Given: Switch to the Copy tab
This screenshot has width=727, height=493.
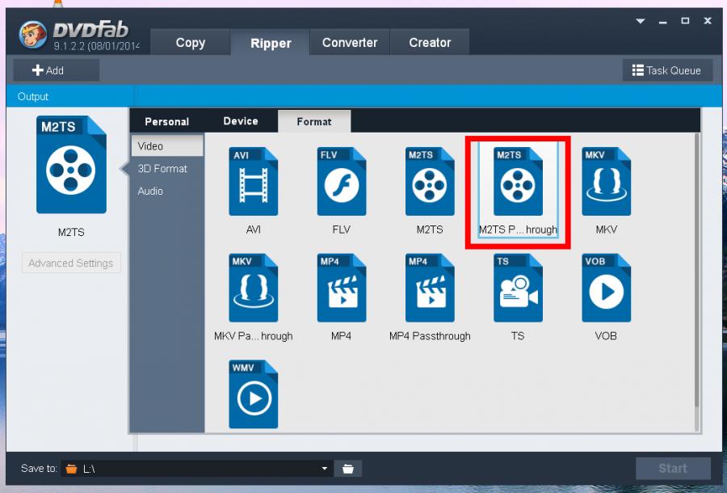Looking at the screenshot, I should pyautogui.click(x=190, y=43).
